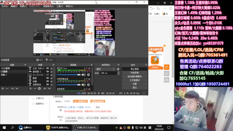Viewport: 233px width, 131px height.
Task: Hide the 鼠标 source via eye
Action: [x=47, y=78]
